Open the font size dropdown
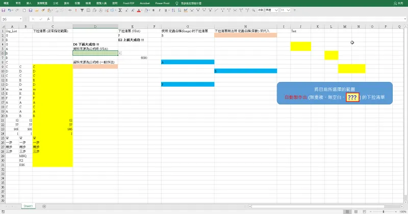Image resolution: width=408 pixels, height=214 pixels. 288,10
